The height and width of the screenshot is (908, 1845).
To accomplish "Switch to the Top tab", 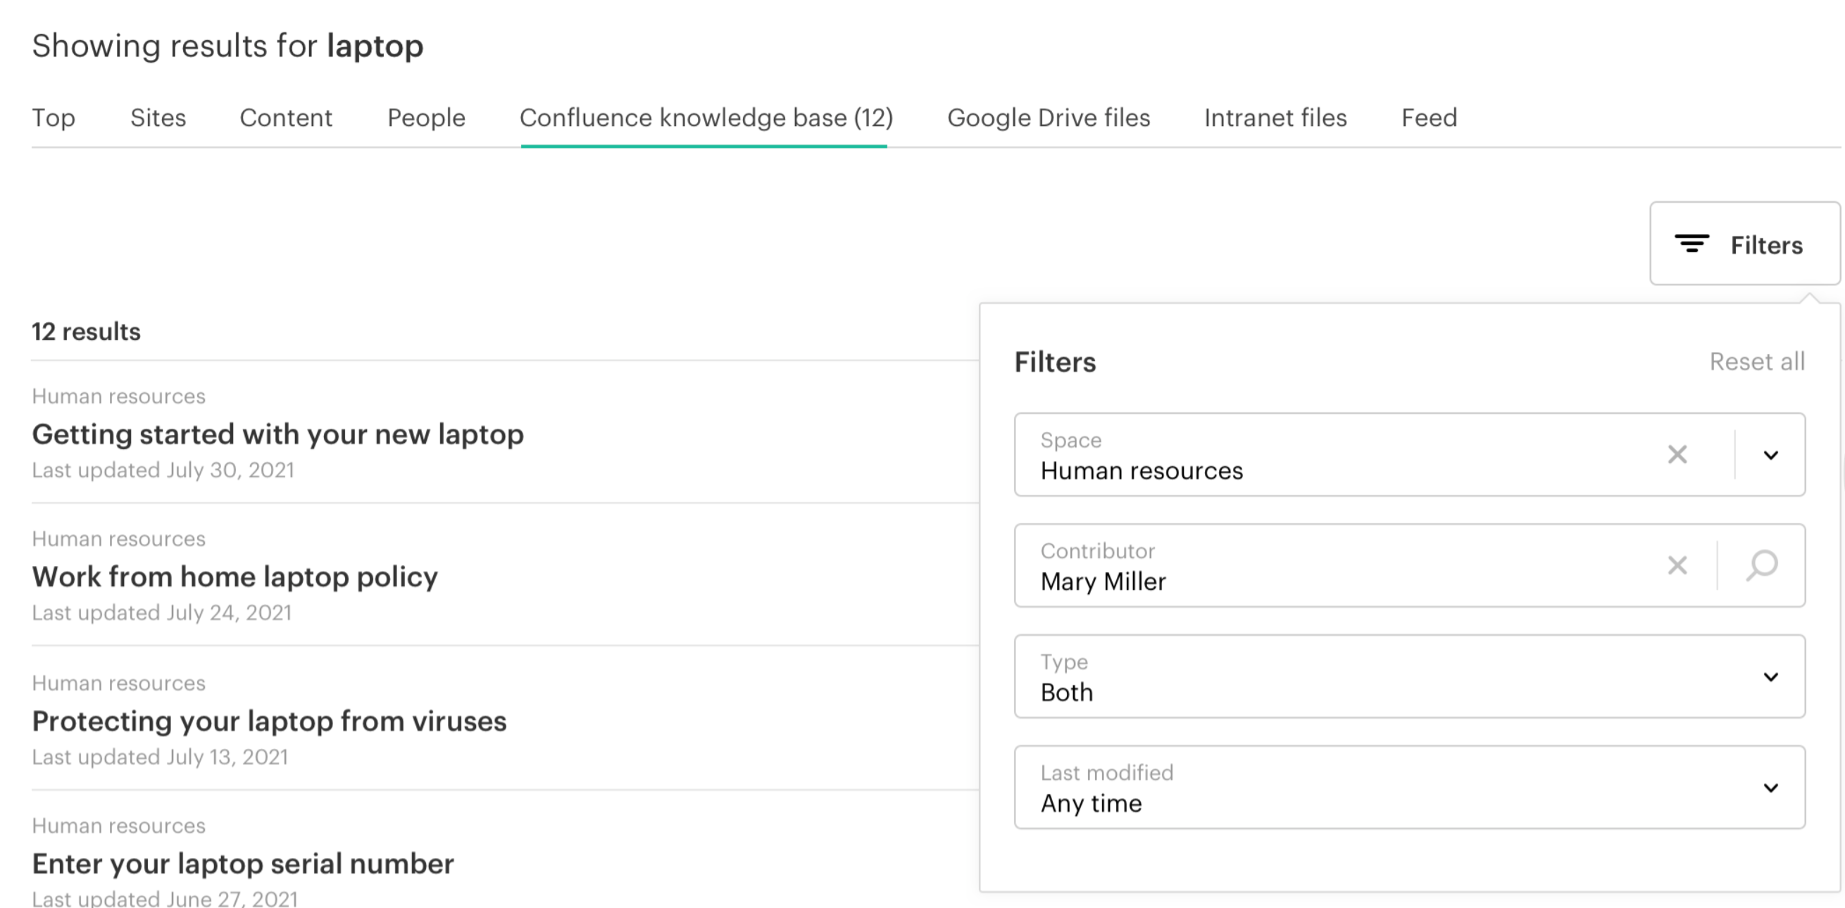I will tap(53, 118).
